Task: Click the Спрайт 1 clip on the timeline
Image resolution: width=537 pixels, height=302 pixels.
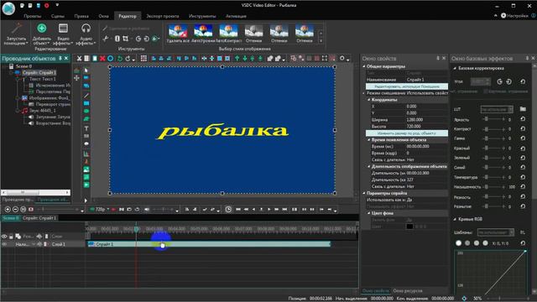Action: pos(209,244)
